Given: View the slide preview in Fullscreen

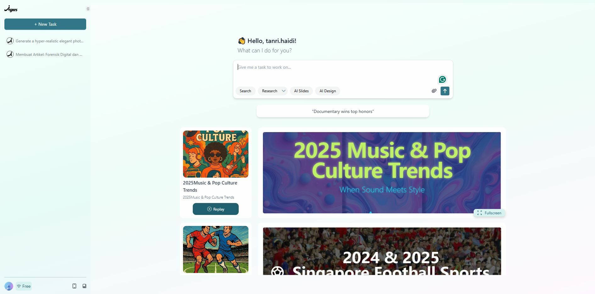Looking at the screenshot, I should coord(489,213).
